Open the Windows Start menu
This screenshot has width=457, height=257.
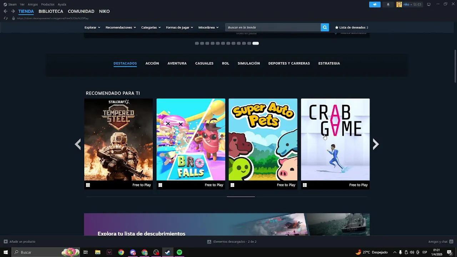pos(6,252)
